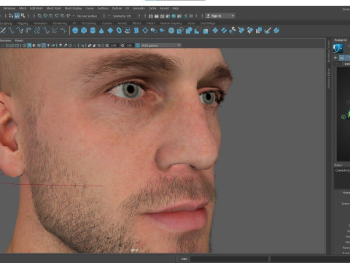
Task: Open the Mesh Tools menu
Action: (x=54, y=8)
